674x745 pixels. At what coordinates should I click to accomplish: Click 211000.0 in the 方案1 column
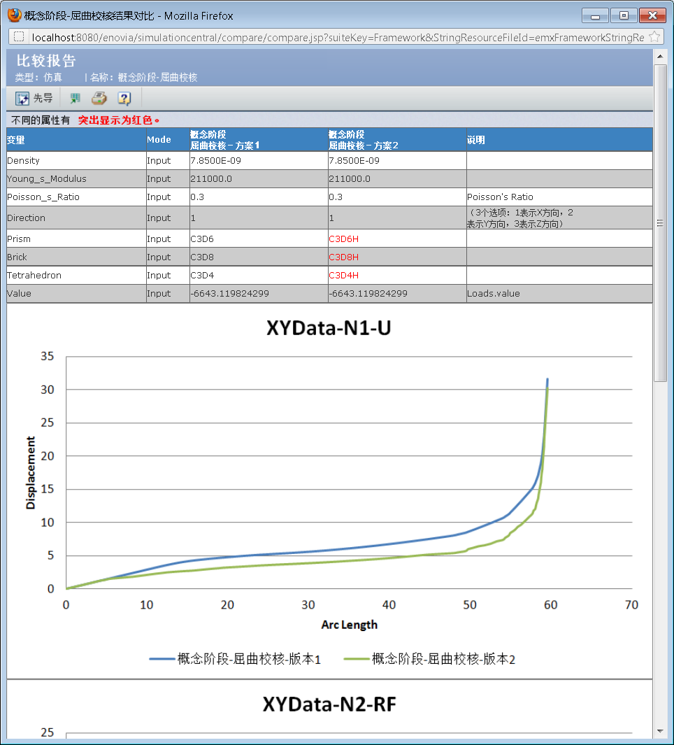[211, 178]
